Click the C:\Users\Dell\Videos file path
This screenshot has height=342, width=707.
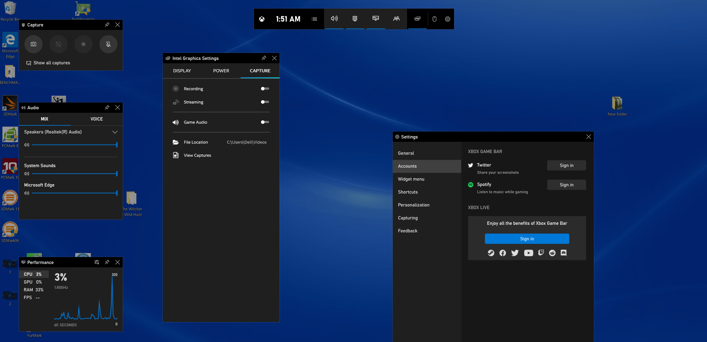coord(247,142)
